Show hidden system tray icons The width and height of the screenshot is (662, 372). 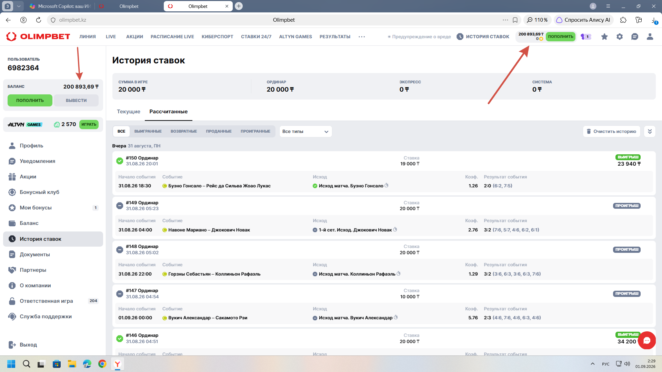pyautogui.click(x=593, y=364)
